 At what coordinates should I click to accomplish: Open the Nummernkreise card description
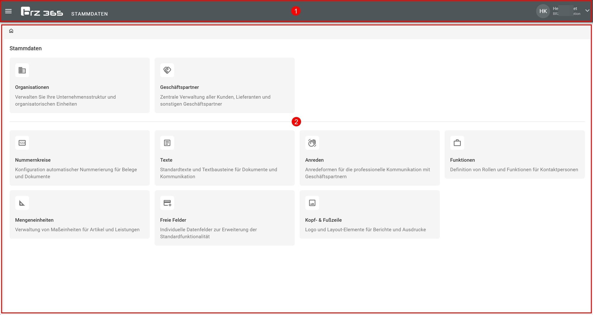[x=76, y=173]
